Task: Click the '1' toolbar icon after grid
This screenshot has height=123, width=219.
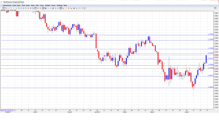Action: [48, 8]
